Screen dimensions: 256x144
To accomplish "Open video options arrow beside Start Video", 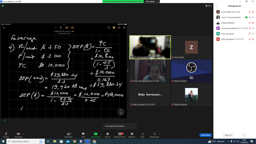I will (23, 134).
